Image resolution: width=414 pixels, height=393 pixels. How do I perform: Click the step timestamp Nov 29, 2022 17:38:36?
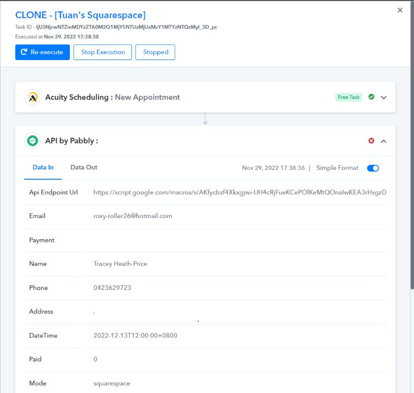point(273,168)
